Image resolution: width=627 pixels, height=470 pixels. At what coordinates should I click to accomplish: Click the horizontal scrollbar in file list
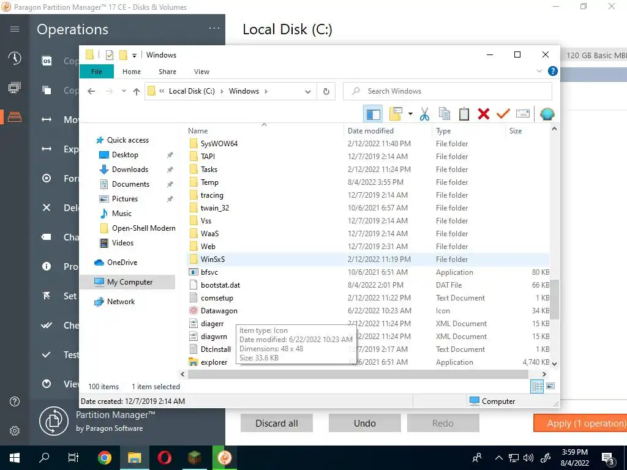(358, 374)
